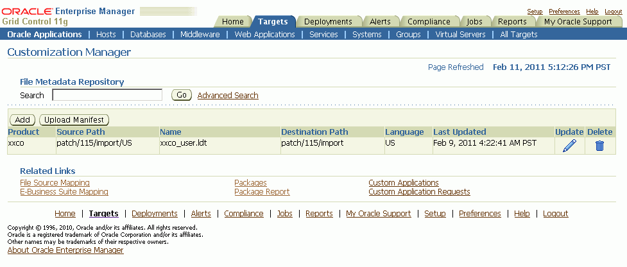The height and width of the screenshot is (267, 627).
Task: Sort by the Language column header
Action: pos(404,132)
